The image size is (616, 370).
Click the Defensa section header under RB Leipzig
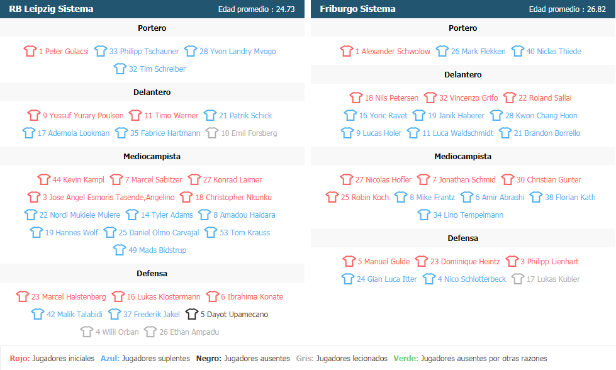152,273
